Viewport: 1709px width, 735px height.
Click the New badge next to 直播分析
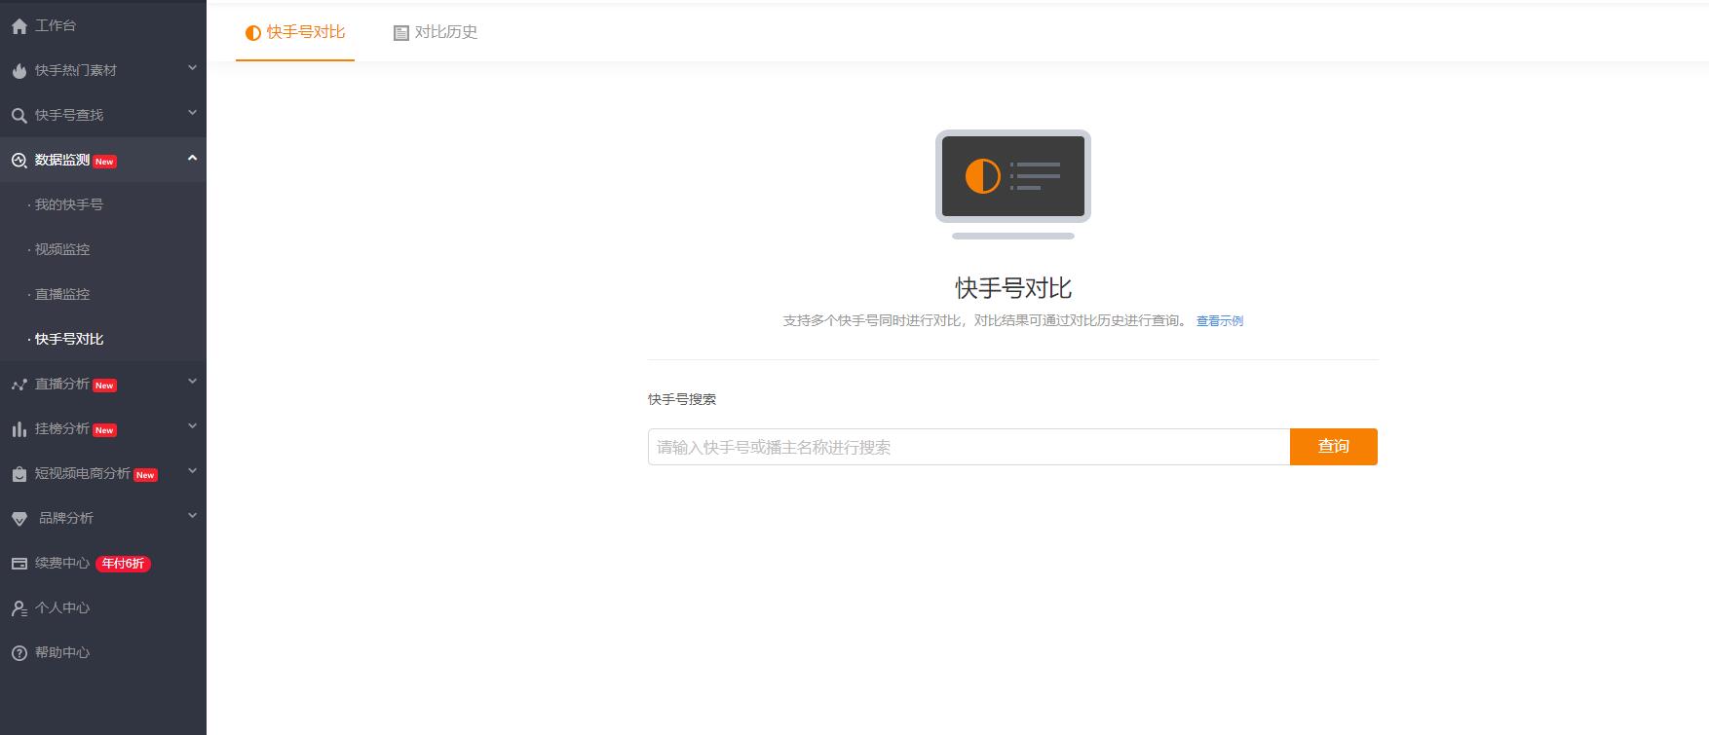pyautogui.click(x=104, y=386)
